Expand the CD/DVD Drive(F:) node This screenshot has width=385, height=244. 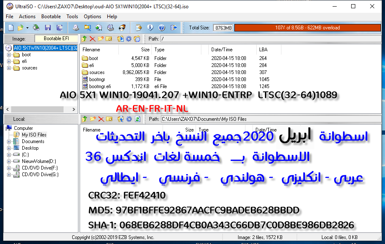coord(9,168)
